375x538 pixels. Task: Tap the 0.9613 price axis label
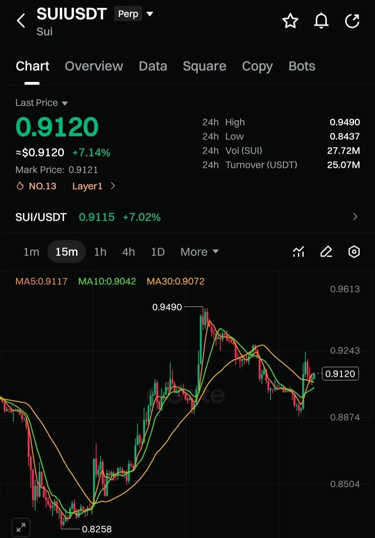click(x=345, y=289)
